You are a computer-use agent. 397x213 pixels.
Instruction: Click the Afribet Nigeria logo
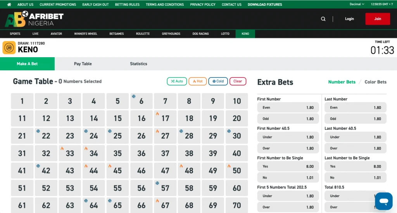34,19
